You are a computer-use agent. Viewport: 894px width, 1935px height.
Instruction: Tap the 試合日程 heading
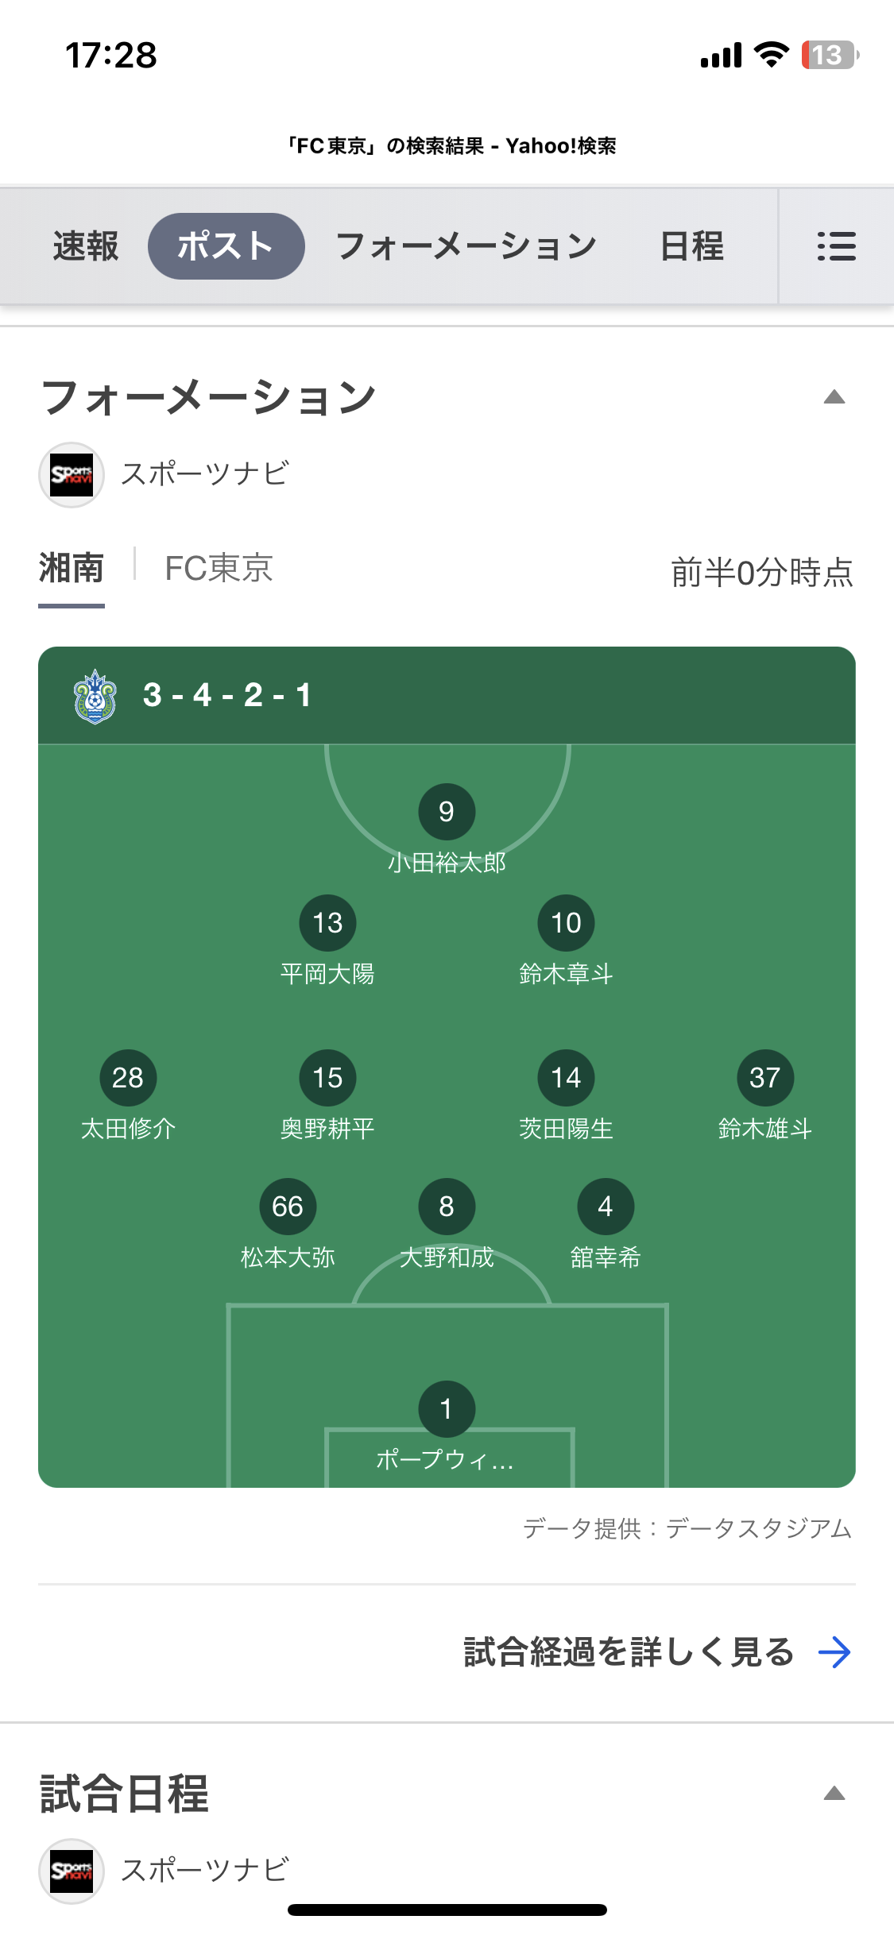point(124,1794)
